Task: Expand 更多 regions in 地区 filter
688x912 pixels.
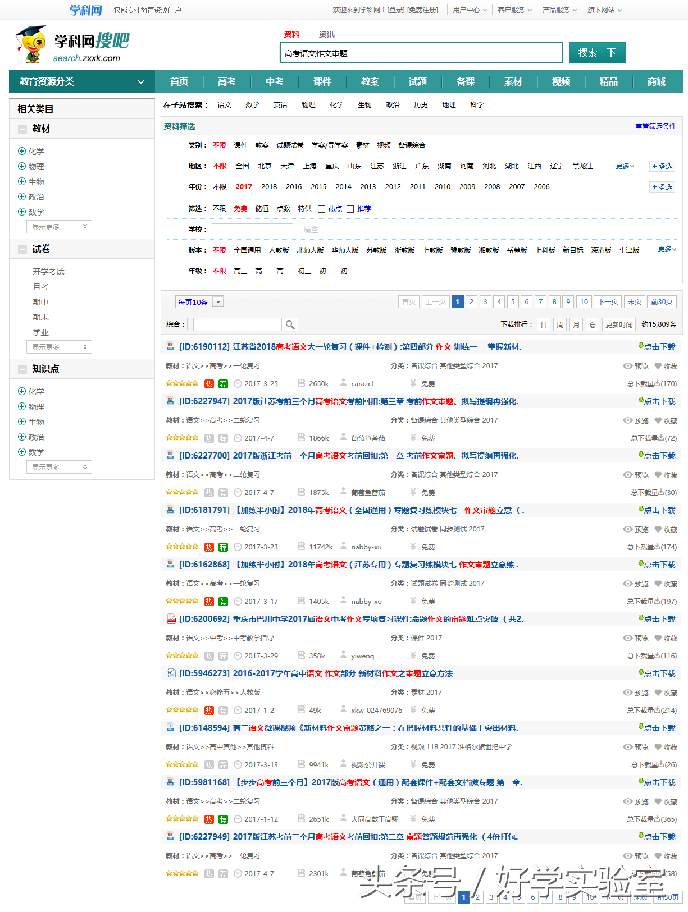Action: pyautogui.click(x=625, y=166)
